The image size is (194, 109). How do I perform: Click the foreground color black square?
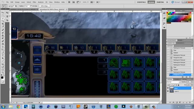coord(2,78)
